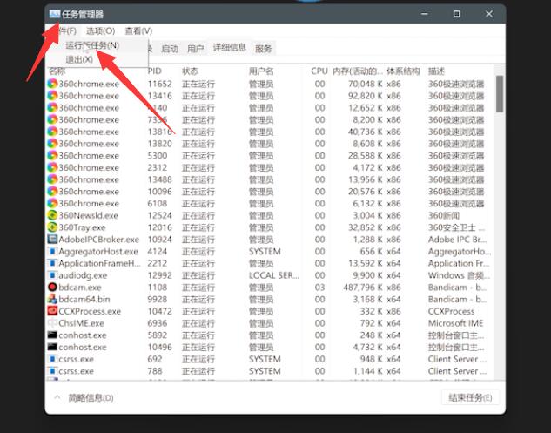Click icon of 360chrome.exe PID 10096
This screenshot has width=551, height=433.
point(52,192)
